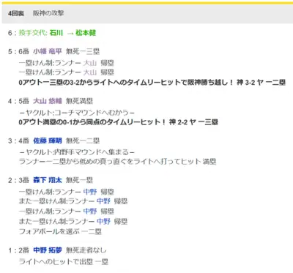
Task: Click 中野 link in first また一塁けん制 line
Action: pos(103,201)
